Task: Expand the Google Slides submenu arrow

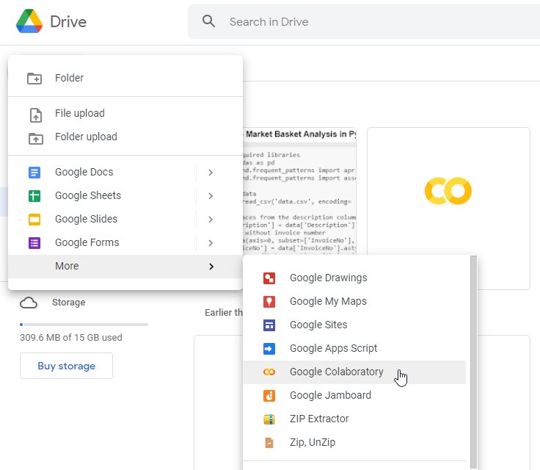Action: (x=211, y=219)
